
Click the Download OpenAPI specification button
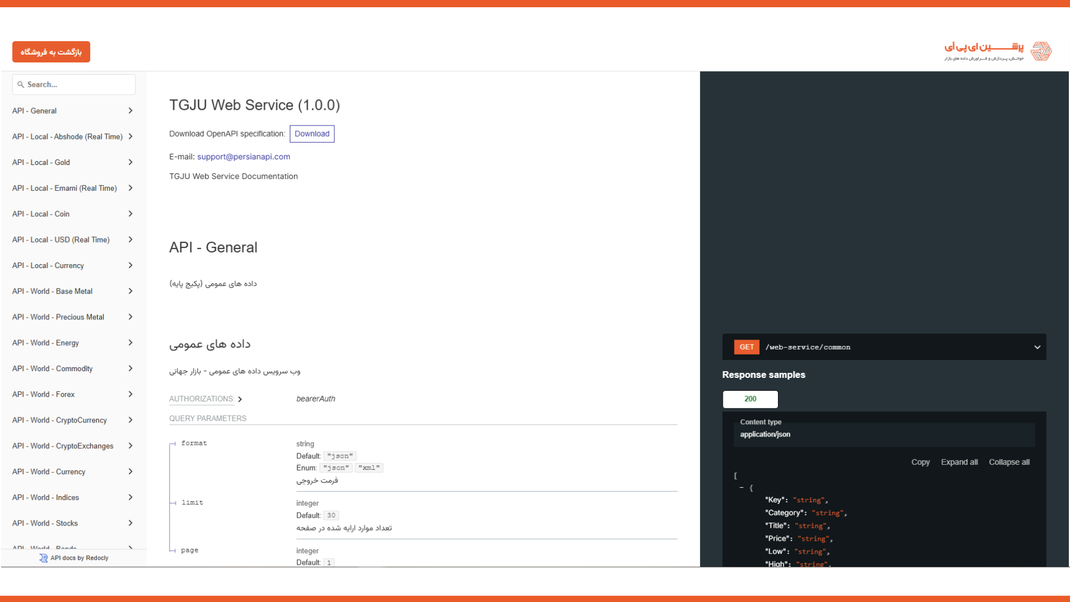(312, 134)
